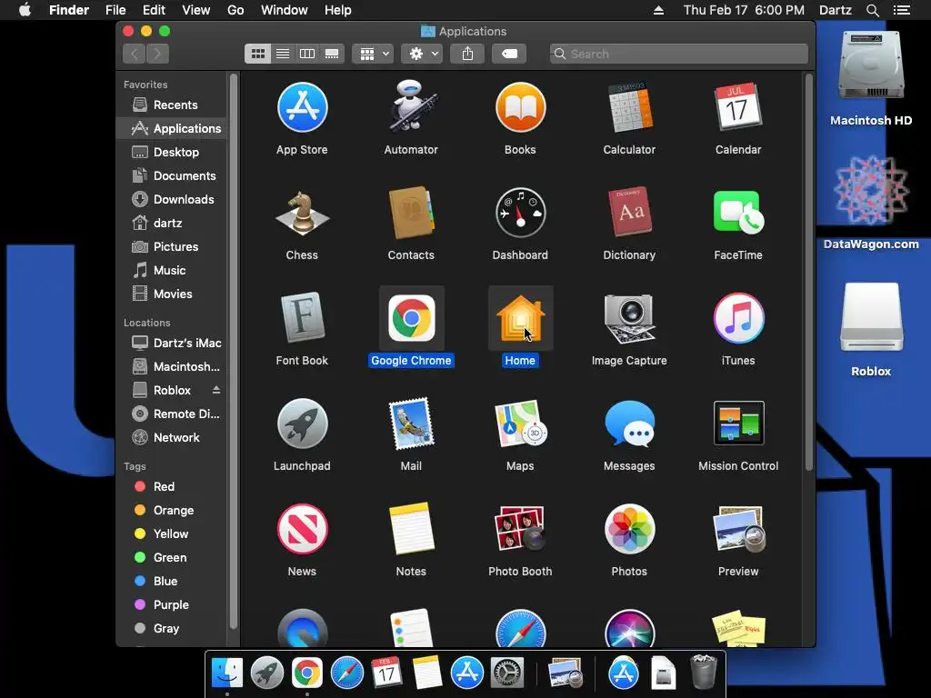Open the Edit menu

click(x=154, y=10)
